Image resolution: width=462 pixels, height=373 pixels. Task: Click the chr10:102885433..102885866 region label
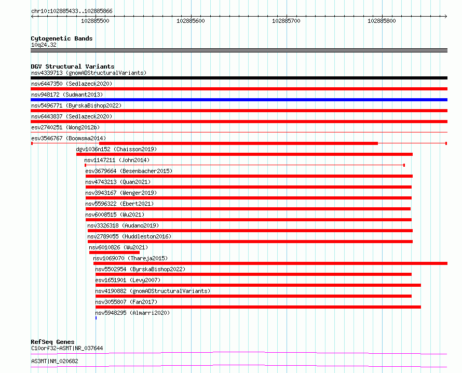click(x=72, y=11)
